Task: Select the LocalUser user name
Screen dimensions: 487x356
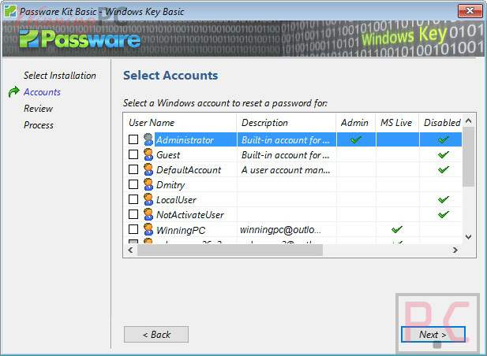Action: [x=176, y=200]
